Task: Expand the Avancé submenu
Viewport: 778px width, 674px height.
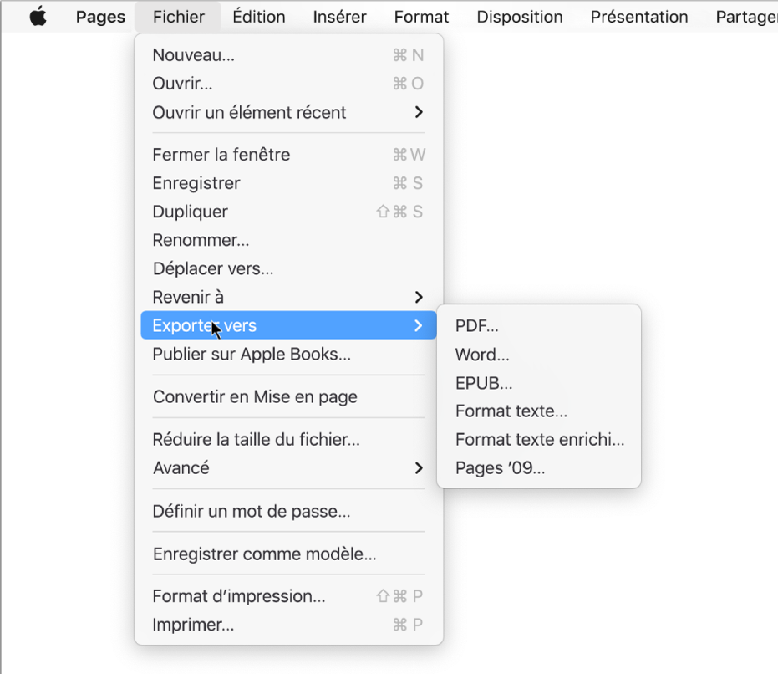Action: pos(288,468)
